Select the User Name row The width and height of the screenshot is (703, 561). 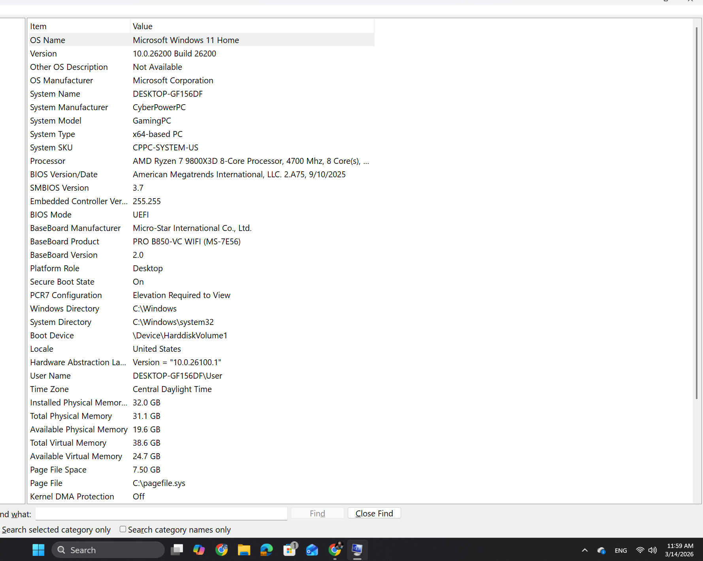click(x=202, y=375)
